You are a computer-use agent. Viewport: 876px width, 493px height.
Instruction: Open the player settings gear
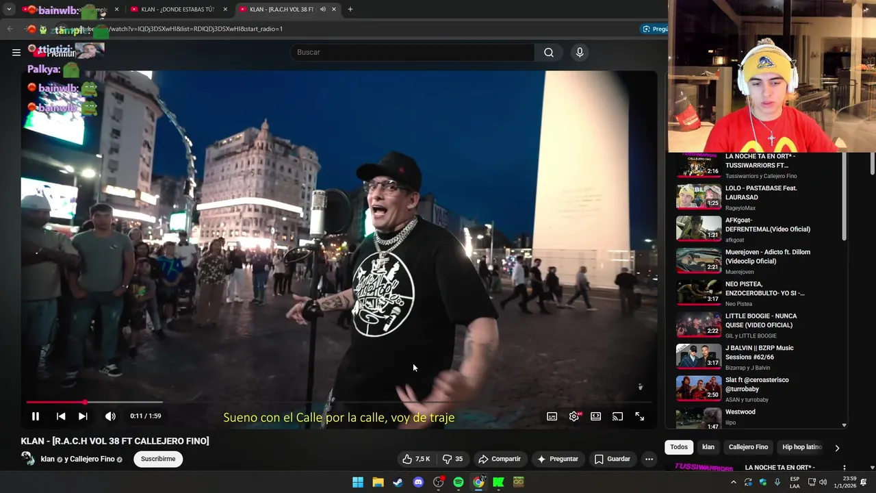574,416
